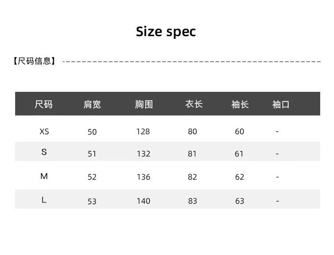Click the dashed divider line

coord(191,61)
